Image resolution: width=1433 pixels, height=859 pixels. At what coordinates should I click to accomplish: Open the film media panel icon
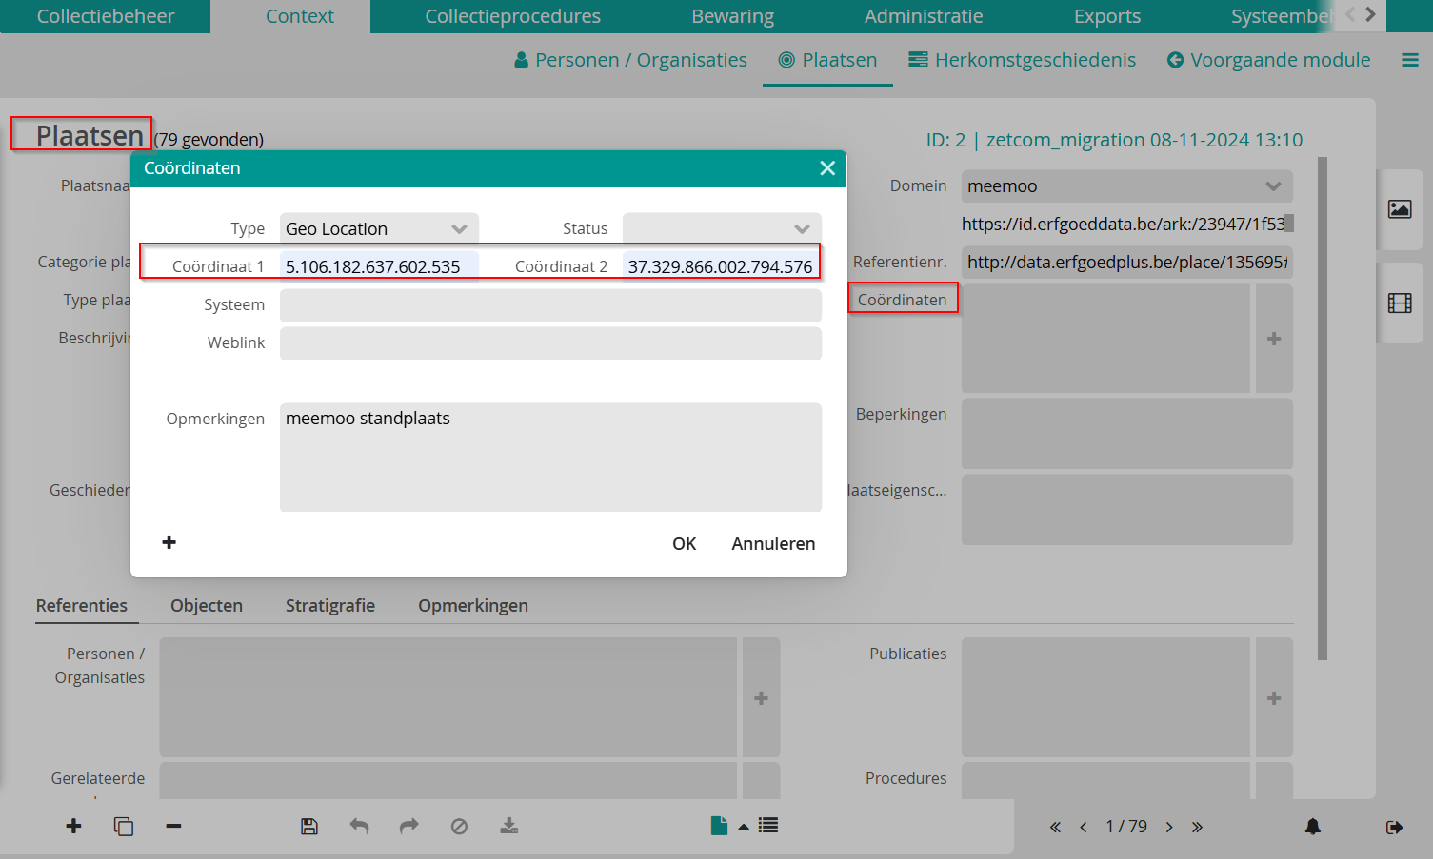(1400, 303)
